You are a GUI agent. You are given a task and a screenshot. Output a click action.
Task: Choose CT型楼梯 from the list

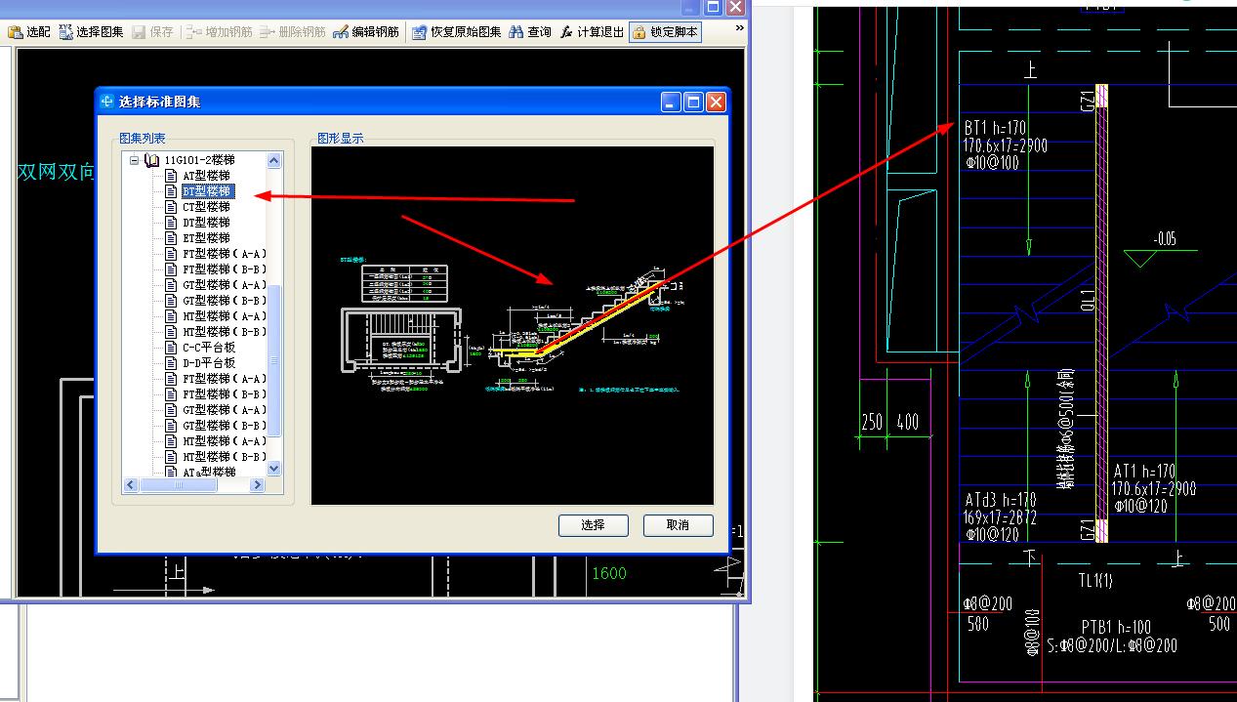(206, 207)
